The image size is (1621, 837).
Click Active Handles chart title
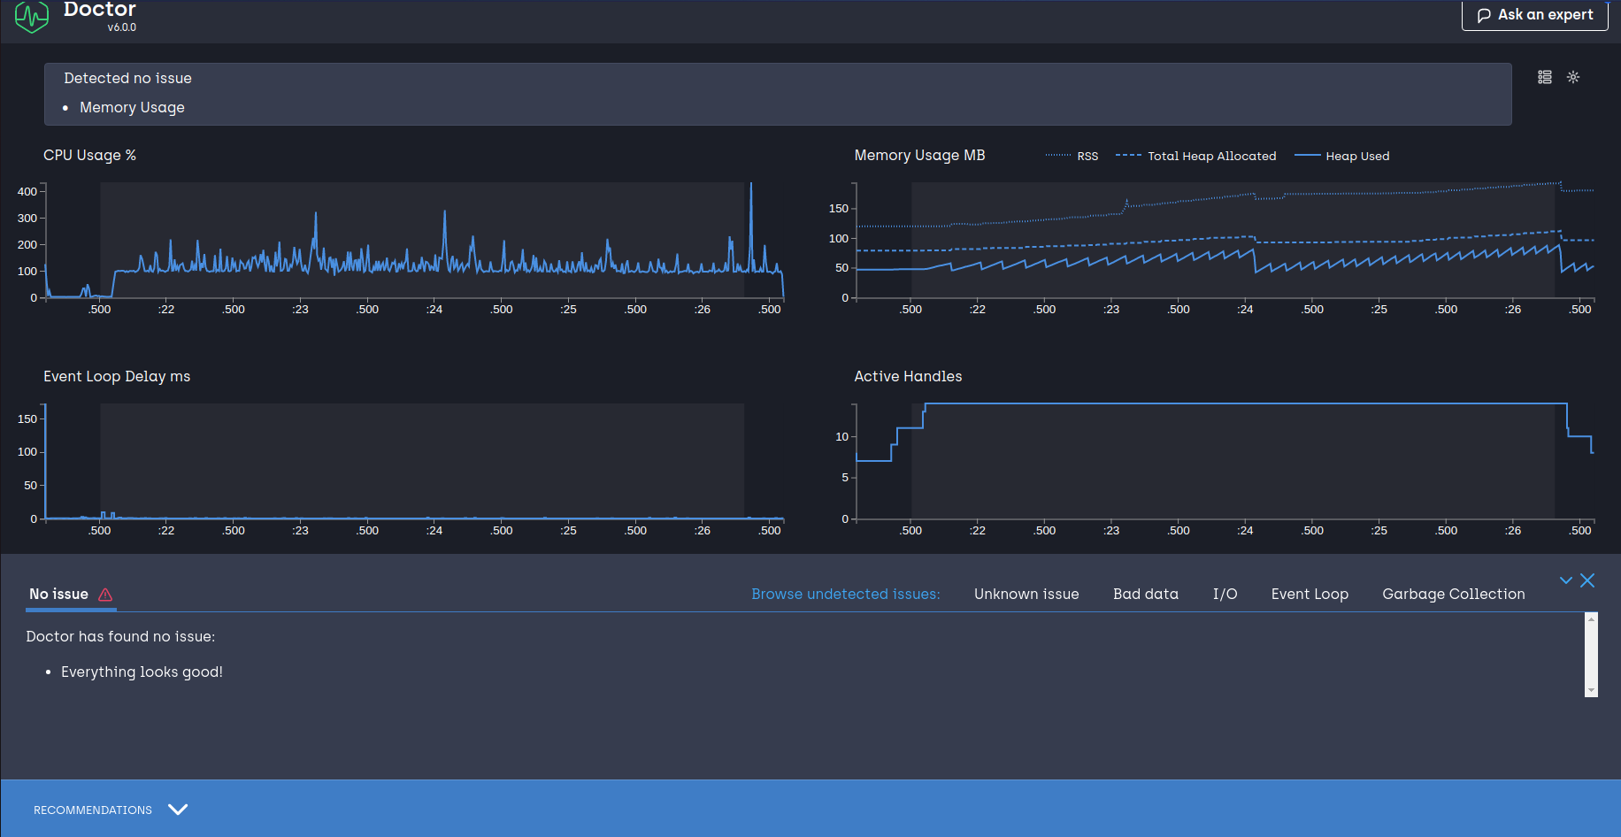(x=908, y=376)
